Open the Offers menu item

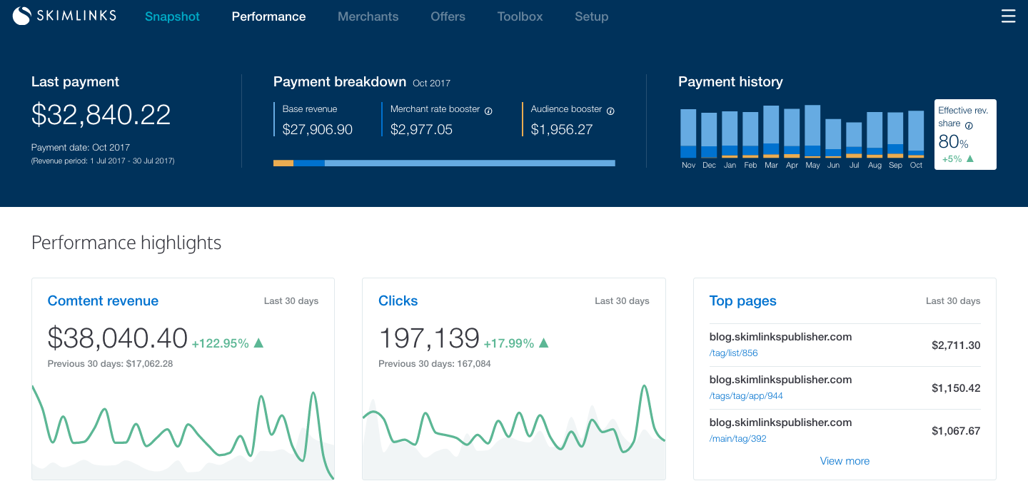[448, 16]
